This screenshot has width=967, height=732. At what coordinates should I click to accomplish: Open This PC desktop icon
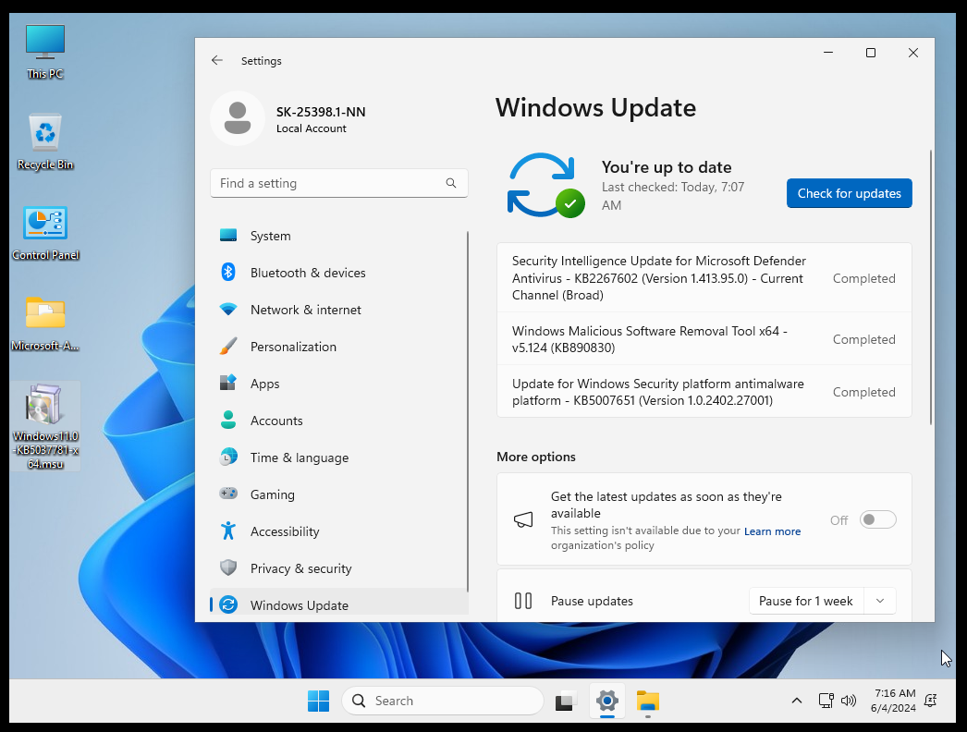pos(45,52)
